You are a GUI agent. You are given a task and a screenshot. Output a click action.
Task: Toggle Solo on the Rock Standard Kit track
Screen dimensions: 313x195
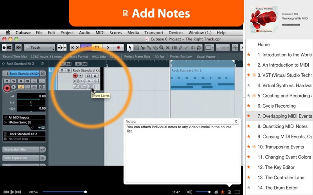(x=68, y=70)
